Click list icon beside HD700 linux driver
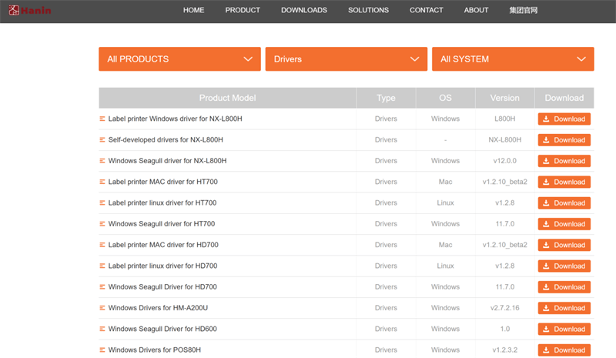 point(102,266)
